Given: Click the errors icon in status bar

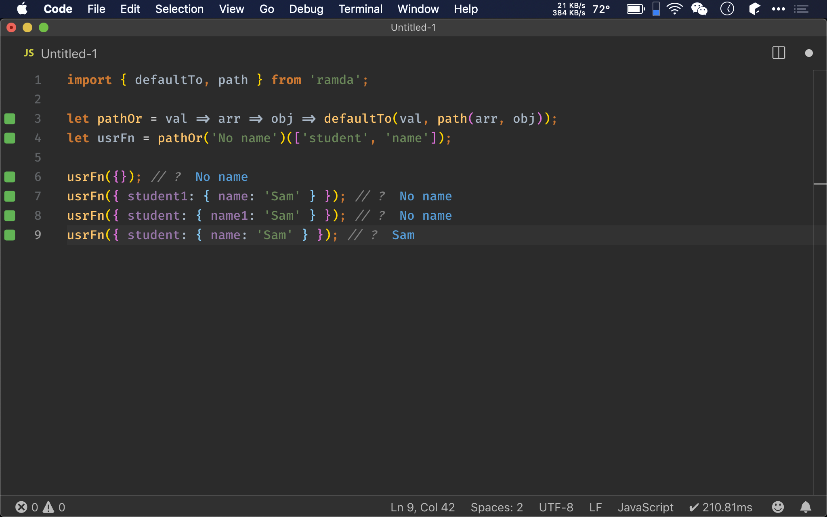Looking at the screenshot, I should click(21, 507).
